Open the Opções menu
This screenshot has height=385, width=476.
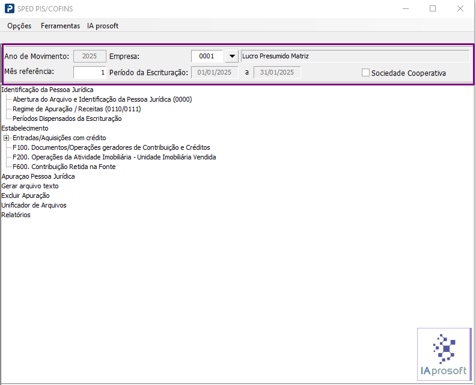pos(19,26)
